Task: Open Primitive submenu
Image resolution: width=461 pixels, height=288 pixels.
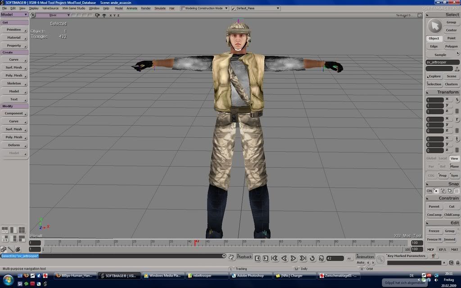Action: coord(14,30)
